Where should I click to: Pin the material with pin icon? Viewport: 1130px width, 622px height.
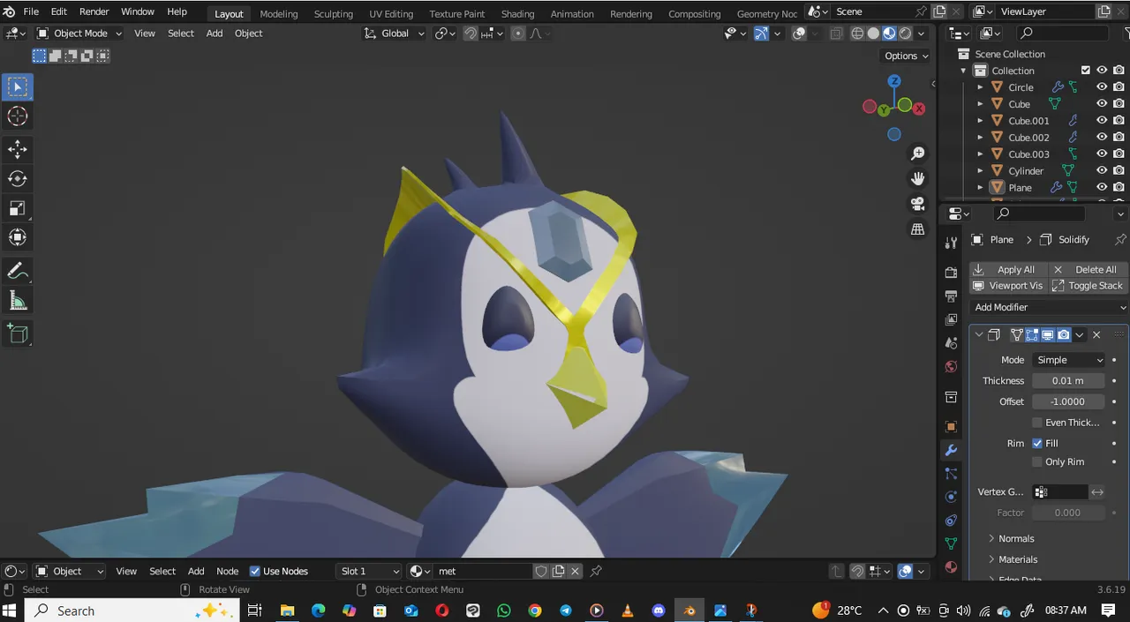tap(596, 571)
